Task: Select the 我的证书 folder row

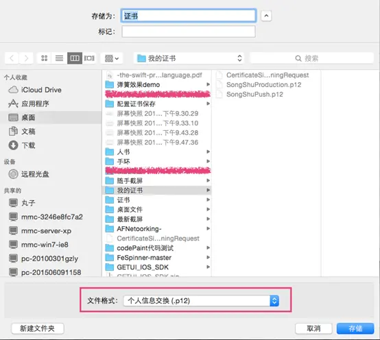Action: coord(157,191)
